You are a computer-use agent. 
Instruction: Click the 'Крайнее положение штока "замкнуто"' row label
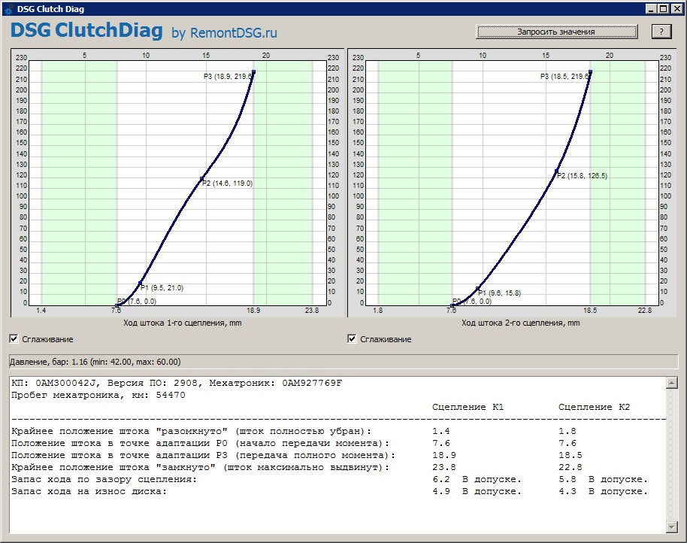200,467
